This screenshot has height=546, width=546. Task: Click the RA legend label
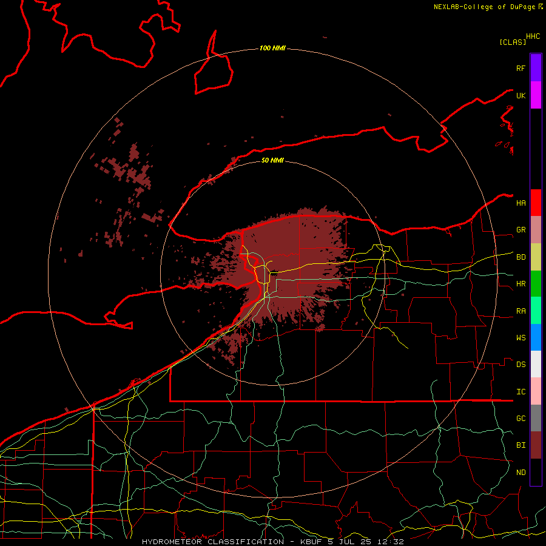pyautogui.click(x=521, y=311)
